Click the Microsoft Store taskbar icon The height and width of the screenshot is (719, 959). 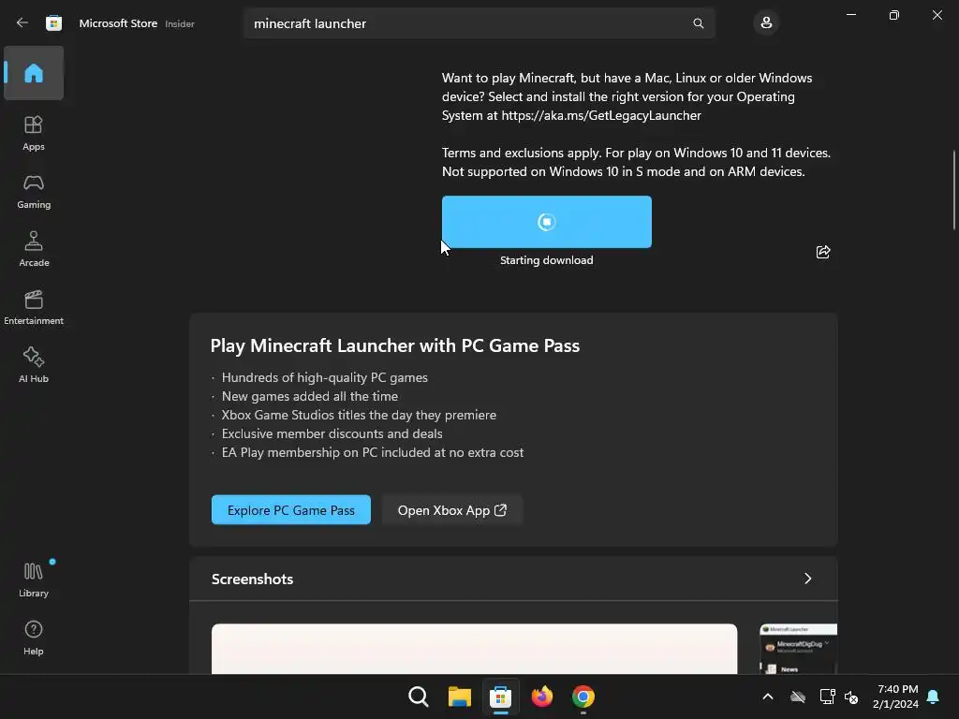500,697
